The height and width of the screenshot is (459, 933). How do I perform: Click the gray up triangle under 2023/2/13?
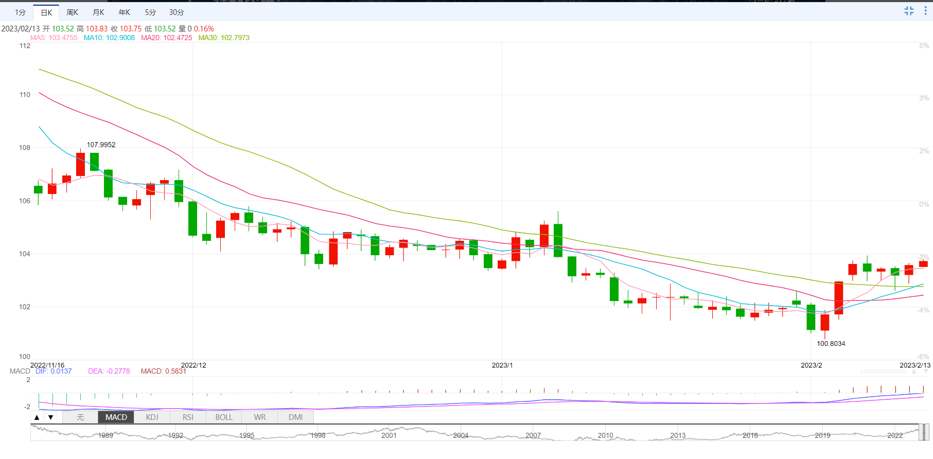click(914, 371)
